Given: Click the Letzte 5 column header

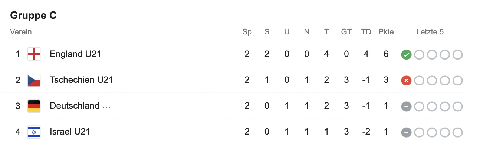Looking at the screenshot, I should pyautogui.click(x=430, y=32).
